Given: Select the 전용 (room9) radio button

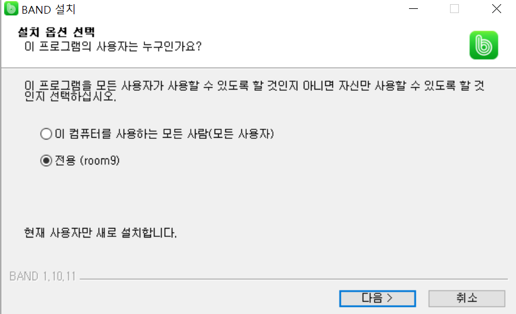Looking at the screenshot, I should [x=46, y=161].
